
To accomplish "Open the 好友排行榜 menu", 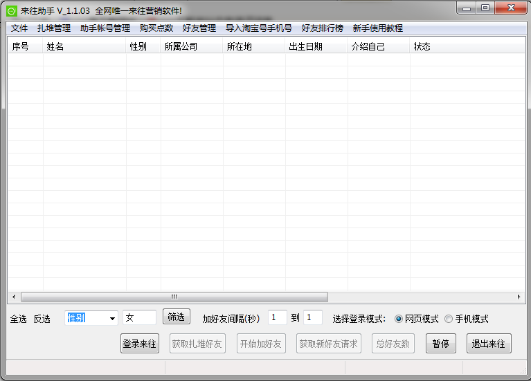I will tap(322, 28).
